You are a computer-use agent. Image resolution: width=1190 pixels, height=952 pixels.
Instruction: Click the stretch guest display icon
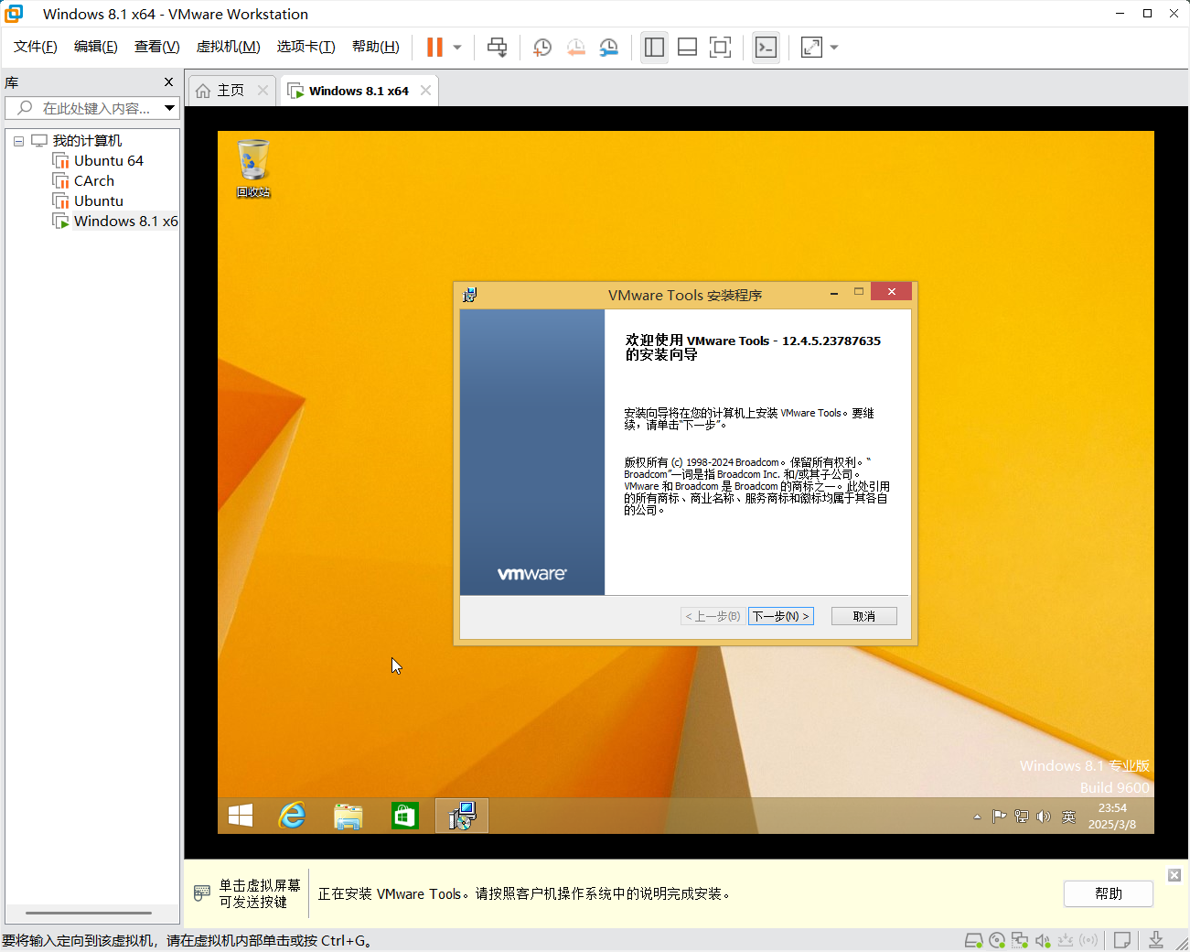coord(811,48)
